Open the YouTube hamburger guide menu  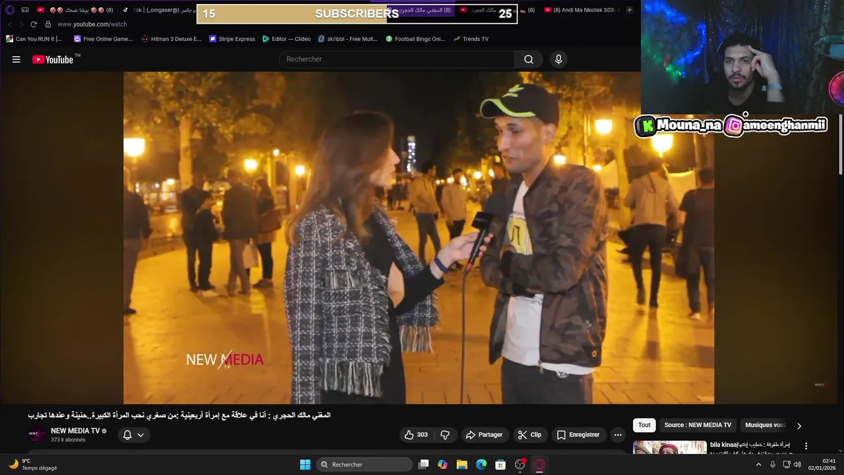(16, 59)
